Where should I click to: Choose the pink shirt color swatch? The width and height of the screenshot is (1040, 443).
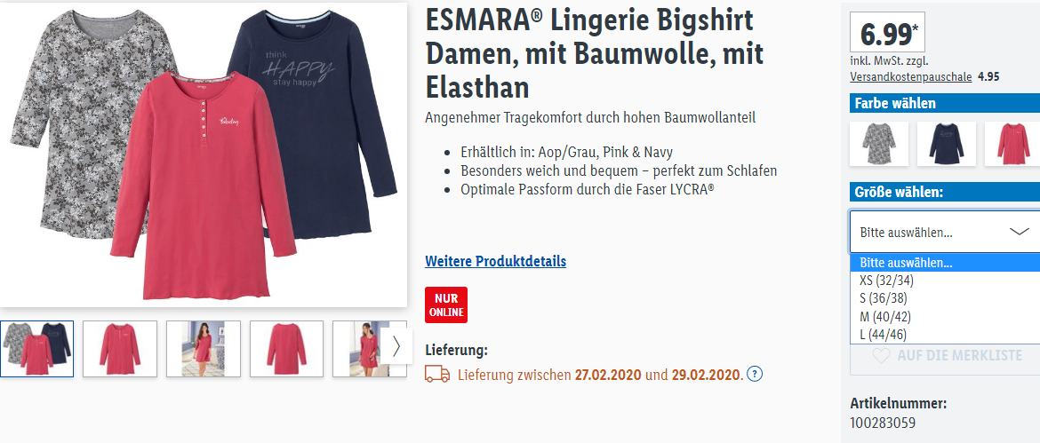[1012, 144]
